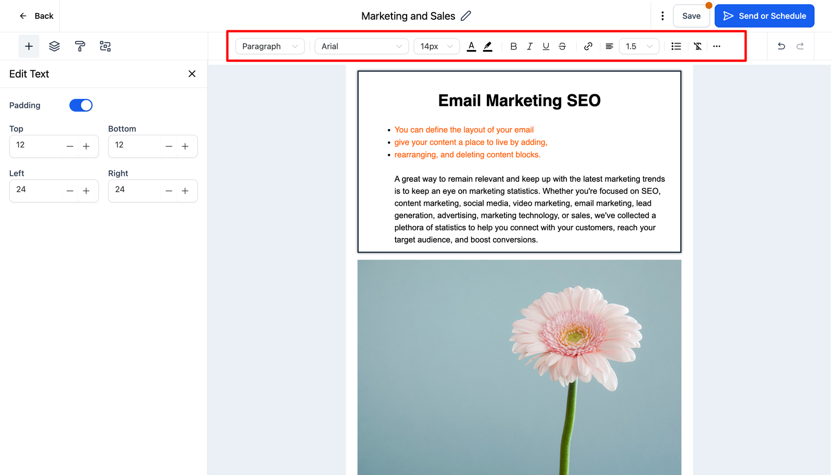Show more toolbar options ellipsis
The width and height of the screenshot is (833, 475).
tap(717, 46)
